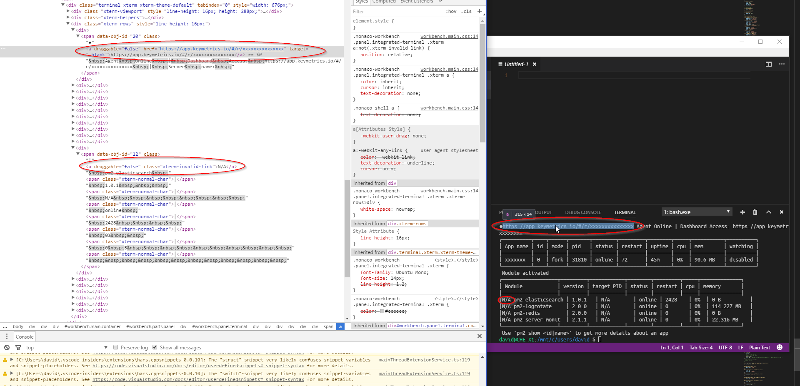Kill the terminal using trash icon
The image size is (800, 386).
click(755, 212)
